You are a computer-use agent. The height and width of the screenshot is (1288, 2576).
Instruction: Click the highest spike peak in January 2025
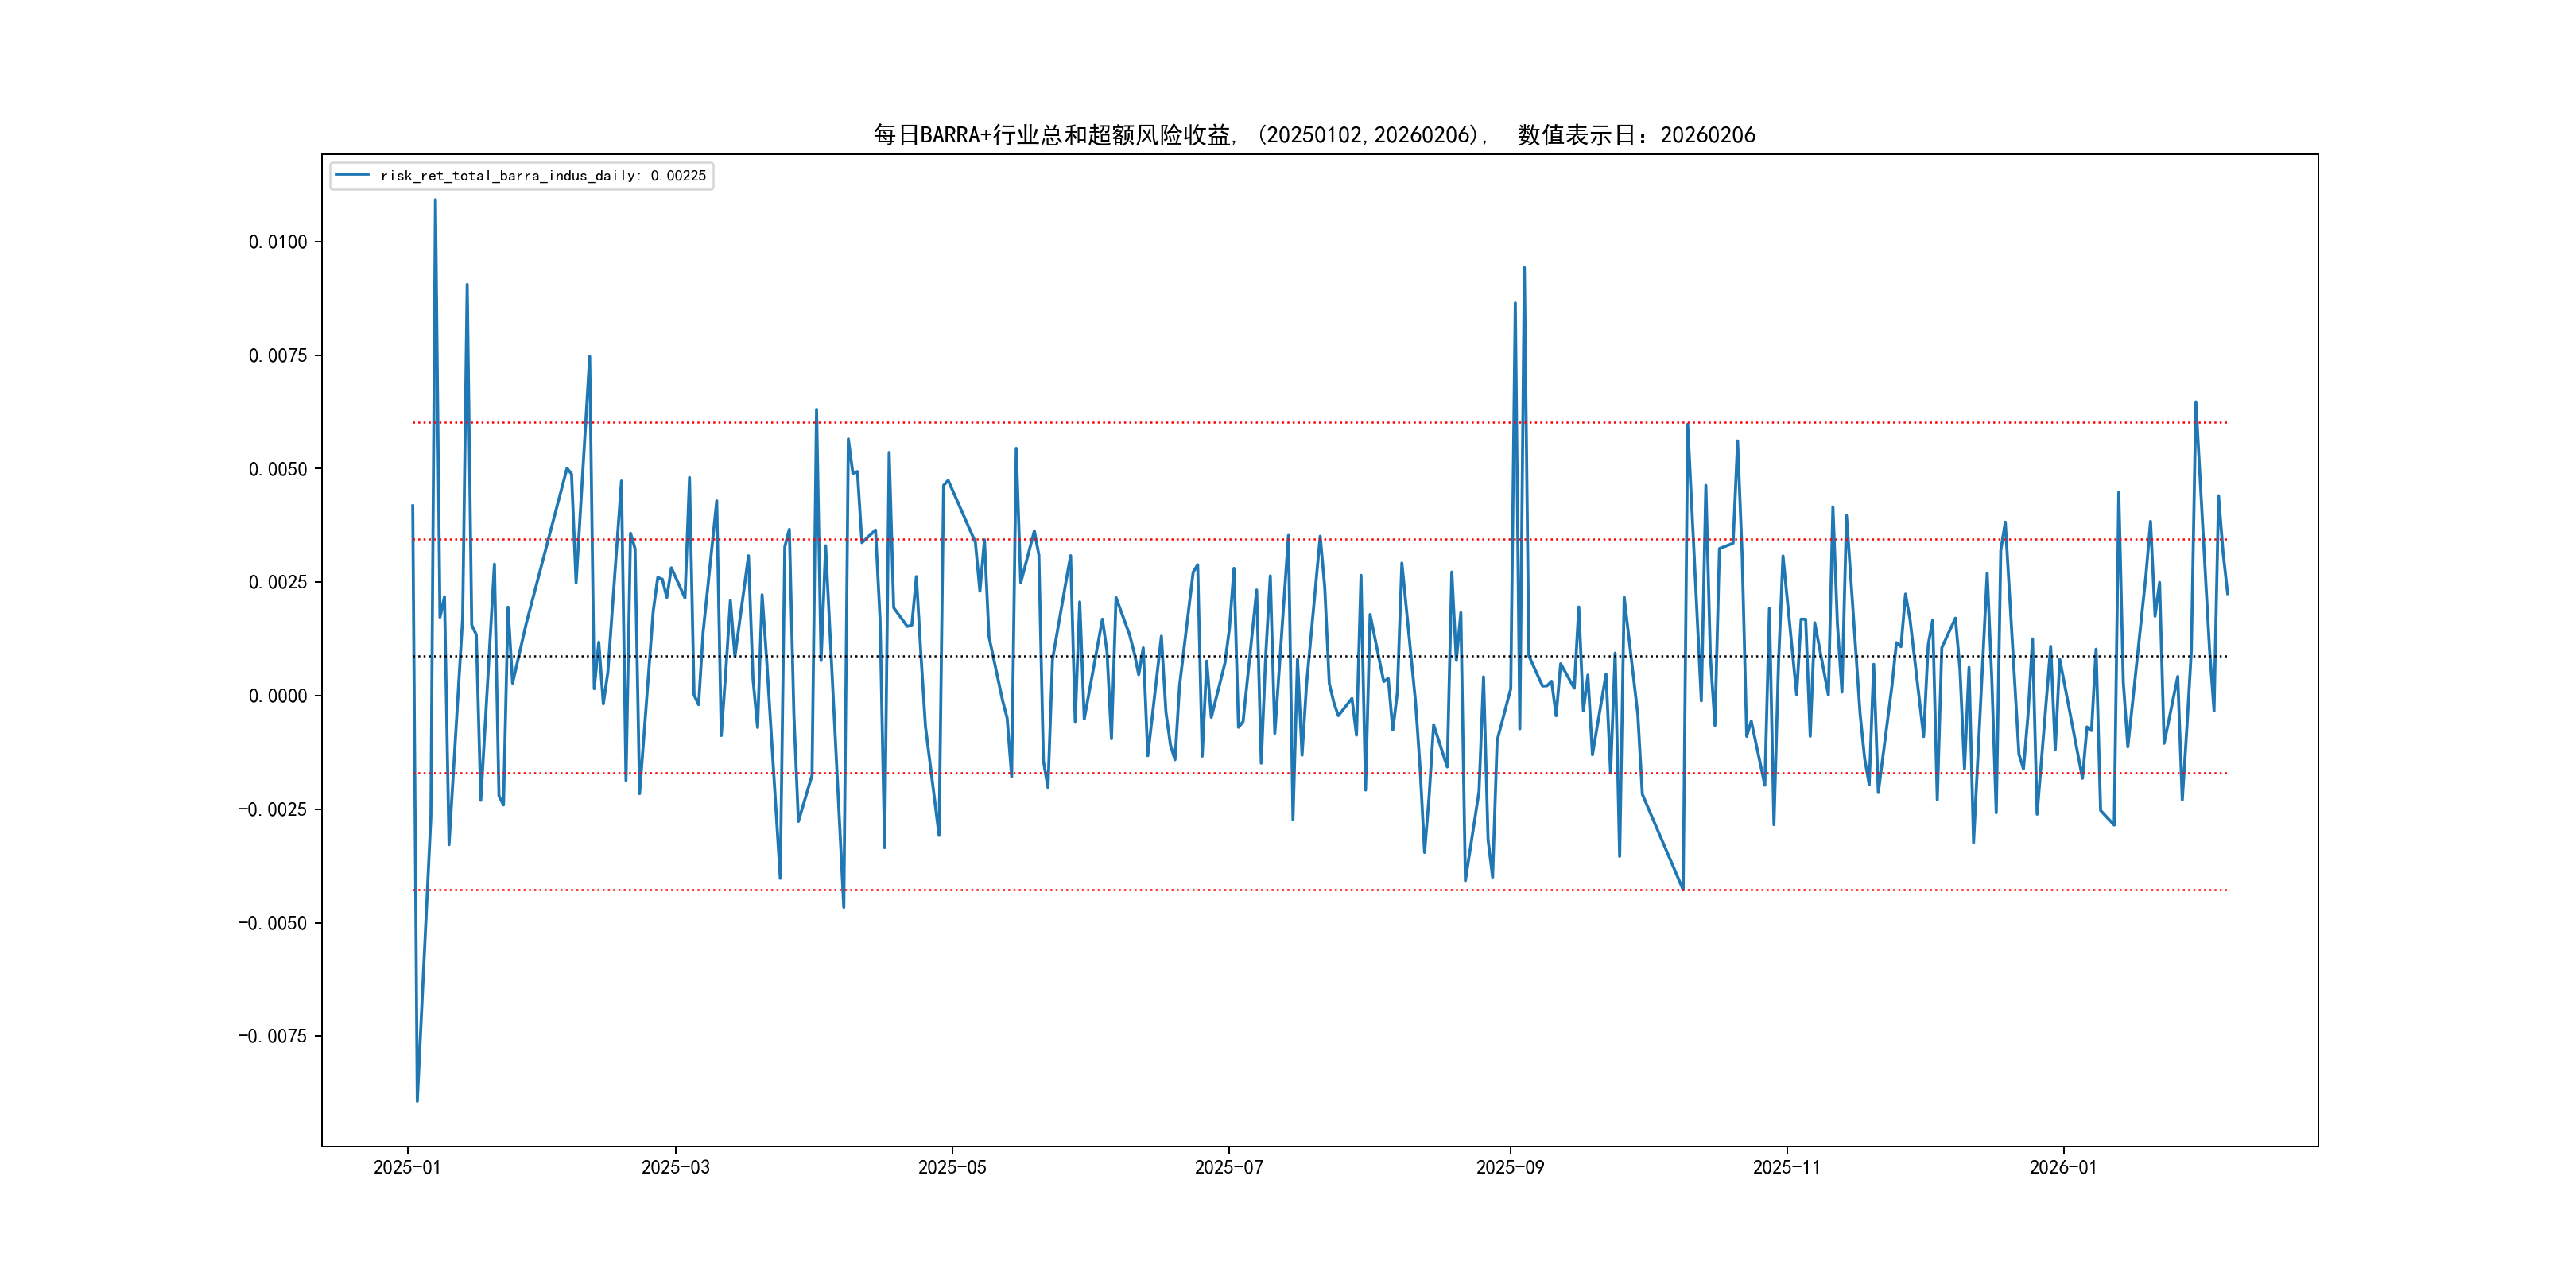click(435, 200)
